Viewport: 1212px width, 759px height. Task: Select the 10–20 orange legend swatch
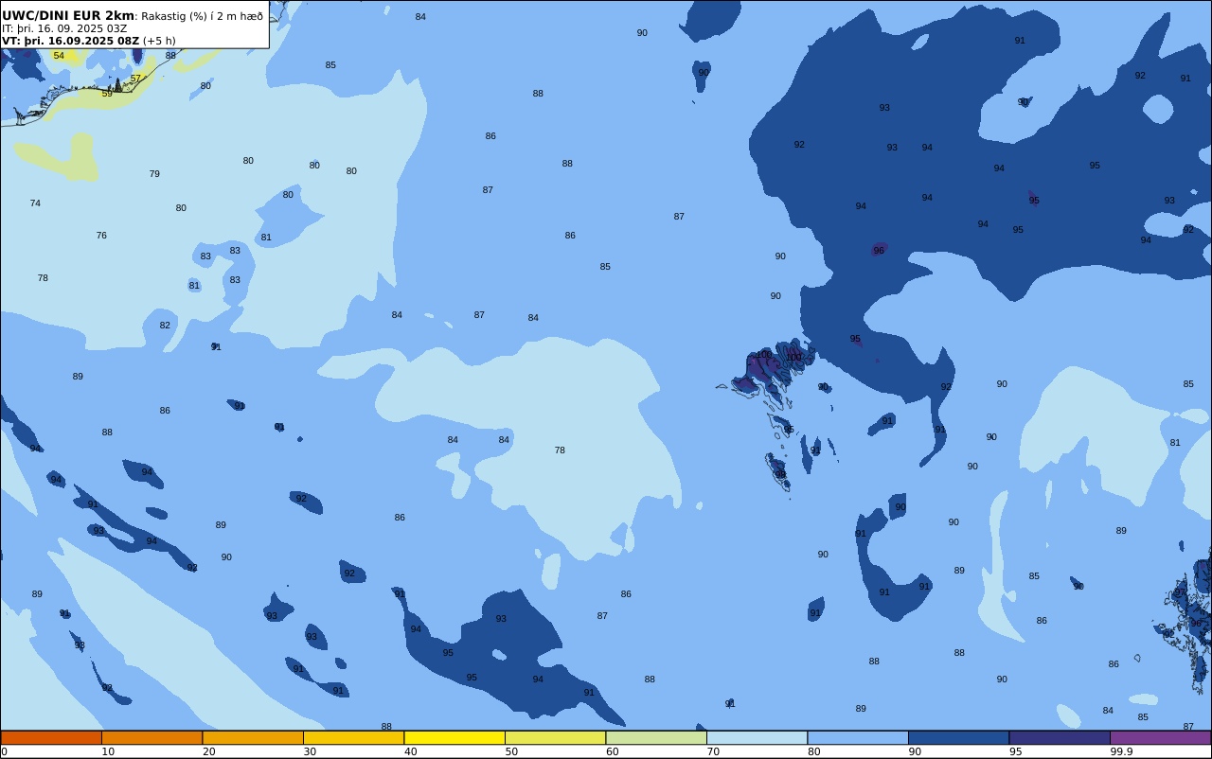151,737
